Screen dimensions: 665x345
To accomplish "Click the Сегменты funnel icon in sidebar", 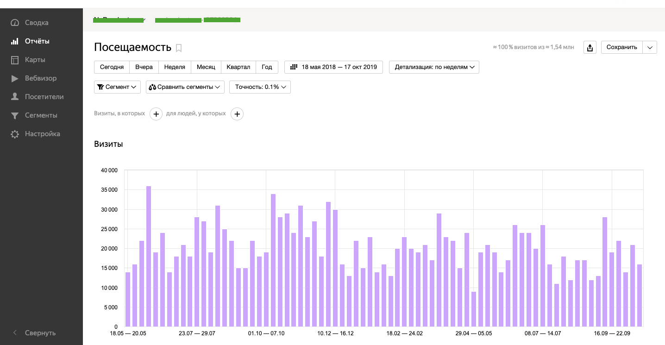I will [x=15, y=115].
